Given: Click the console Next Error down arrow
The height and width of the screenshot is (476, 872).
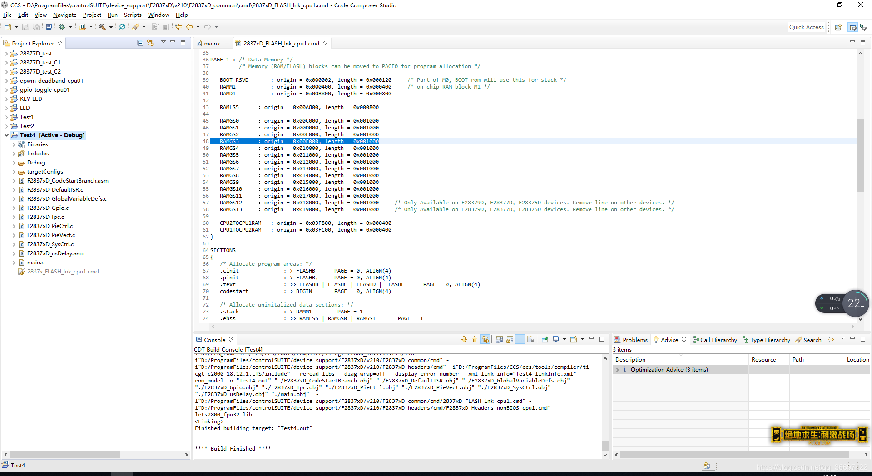Looking at the screenshot, I should (x=464, y=340).
